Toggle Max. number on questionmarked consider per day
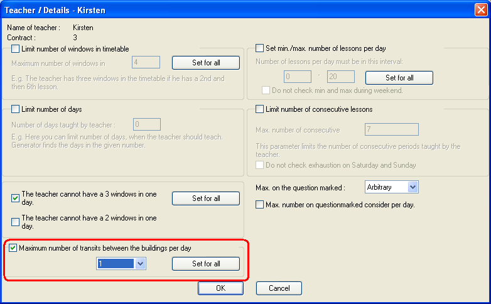This screenshot has width=491, height=304. (260, 204)
